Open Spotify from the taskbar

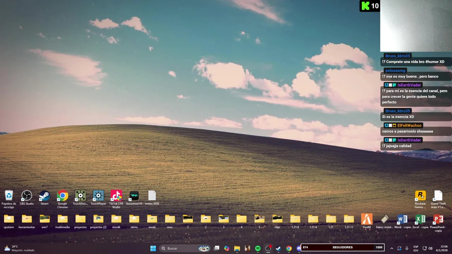[258, 248]
